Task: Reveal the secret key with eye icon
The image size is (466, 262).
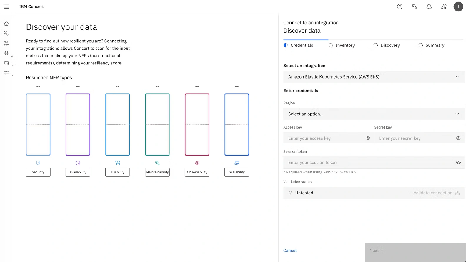Action: [458, 138]
